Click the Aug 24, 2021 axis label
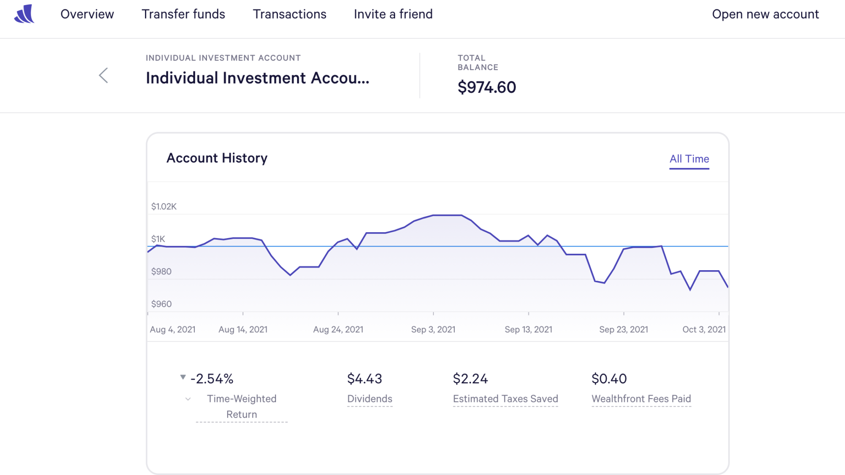 coord(338,329)
